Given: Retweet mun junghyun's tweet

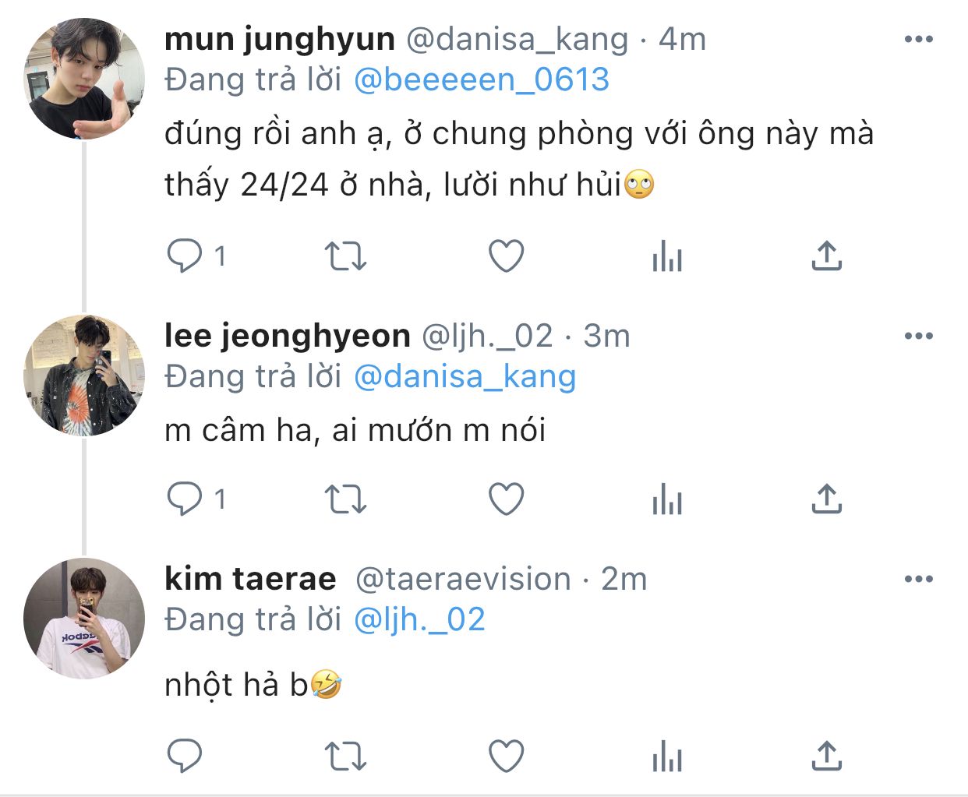Looking at the screenshot, I should (x=345, y=256).
